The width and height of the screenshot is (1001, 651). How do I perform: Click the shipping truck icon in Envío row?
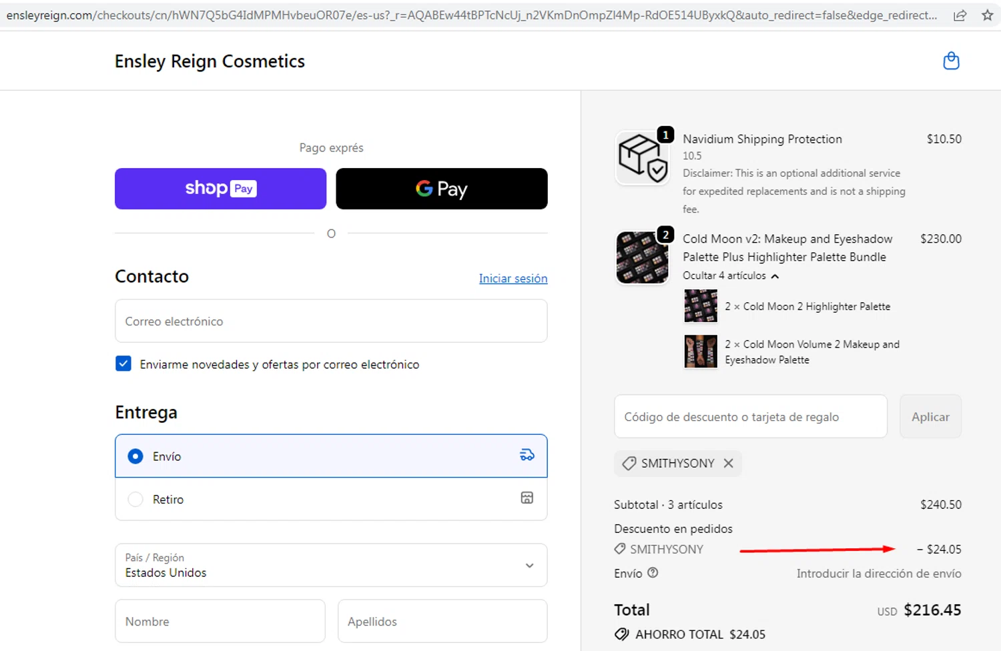tap(527, 455)
